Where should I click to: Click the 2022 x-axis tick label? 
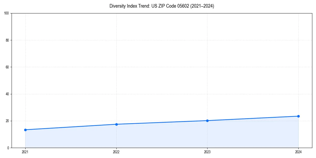click(116, 152)
